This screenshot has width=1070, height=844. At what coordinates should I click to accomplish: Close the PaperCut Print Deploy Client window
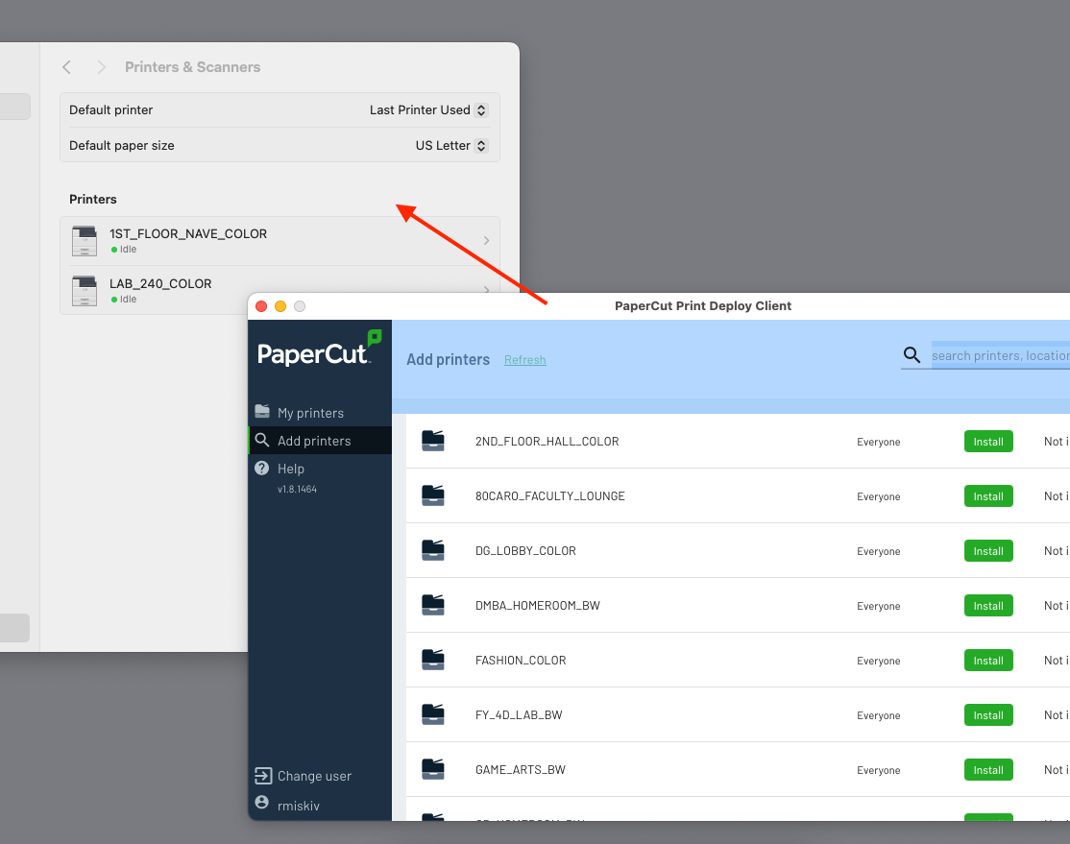point(261,306)
